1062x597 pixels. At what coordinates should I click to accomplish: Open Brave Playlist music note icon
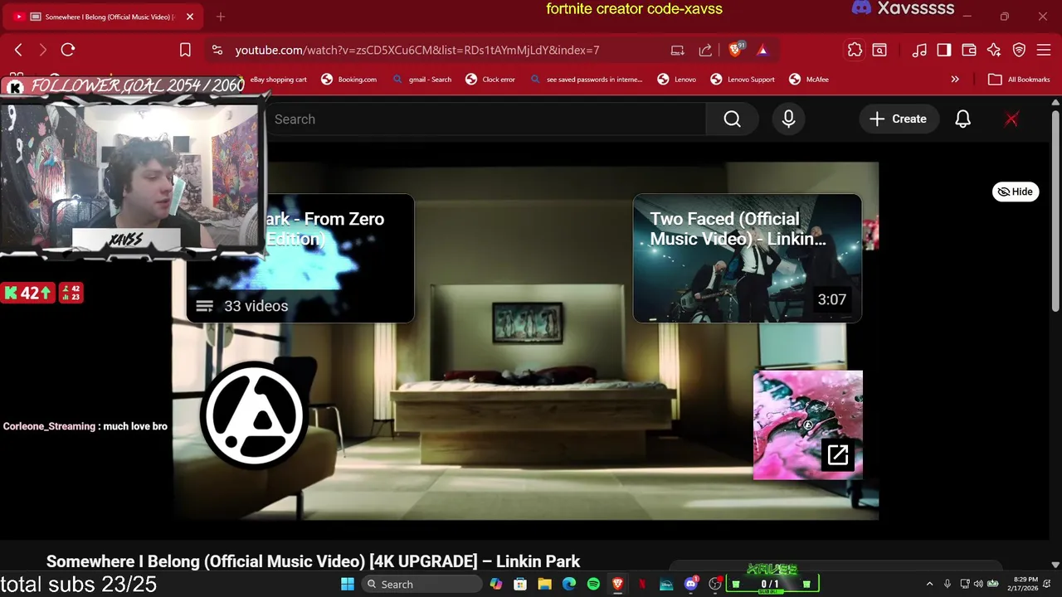point(919,50)
